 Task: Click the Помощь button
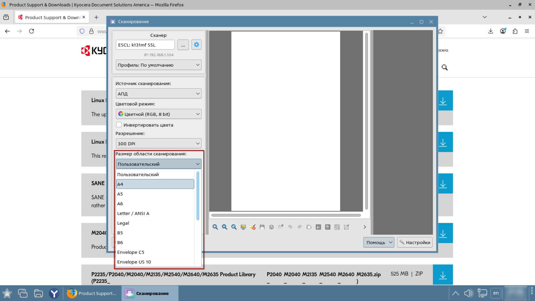coord(376,243)
